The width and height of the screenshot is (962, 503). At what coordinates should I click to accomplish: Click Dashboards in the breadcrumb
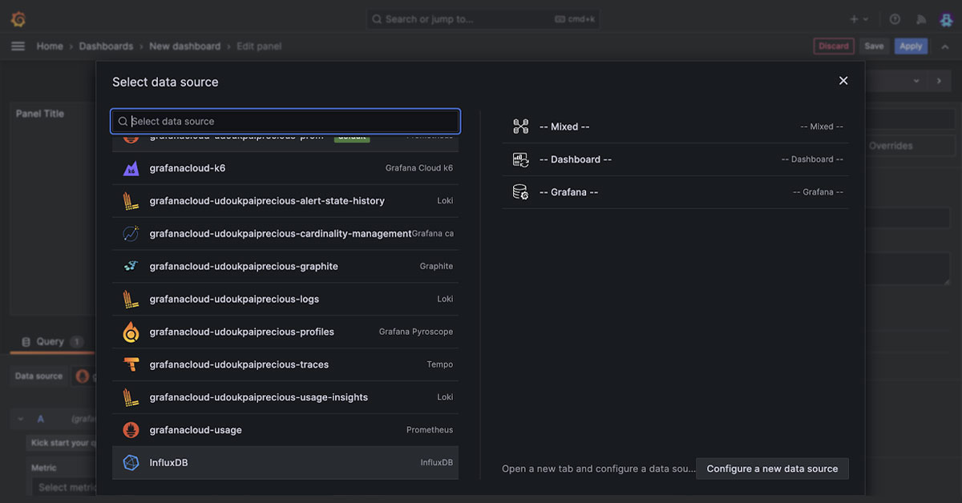[x=106, y=46]
